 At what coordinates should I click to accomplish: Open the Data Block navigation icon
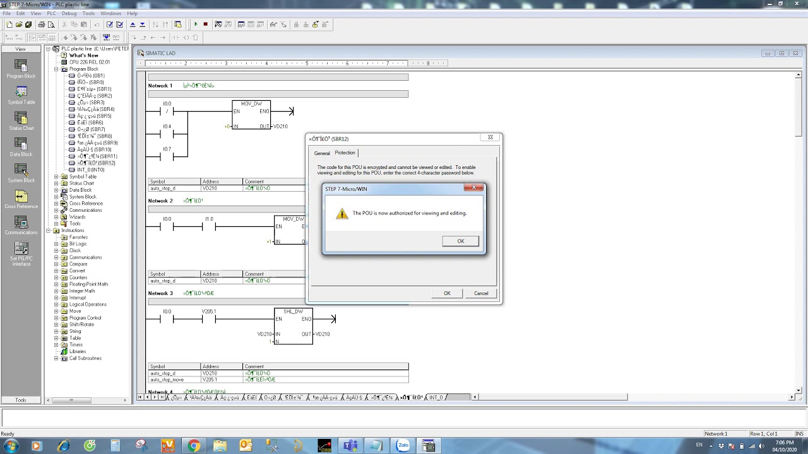pyautogui.click(x=21, y=148)
